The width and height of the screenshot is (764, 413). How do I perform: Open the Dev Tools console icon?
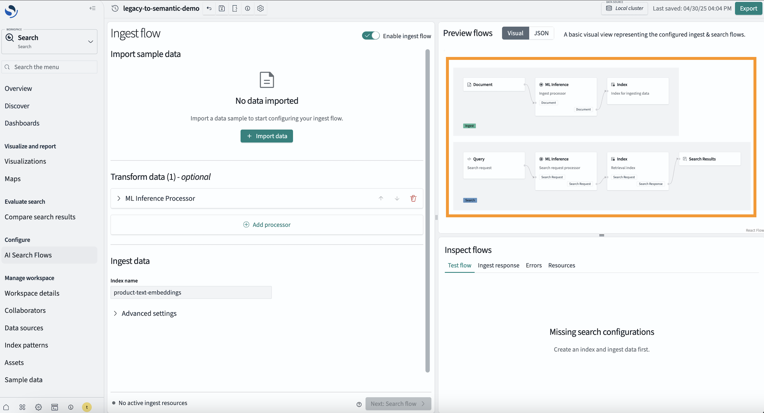(x=55, y=407)
